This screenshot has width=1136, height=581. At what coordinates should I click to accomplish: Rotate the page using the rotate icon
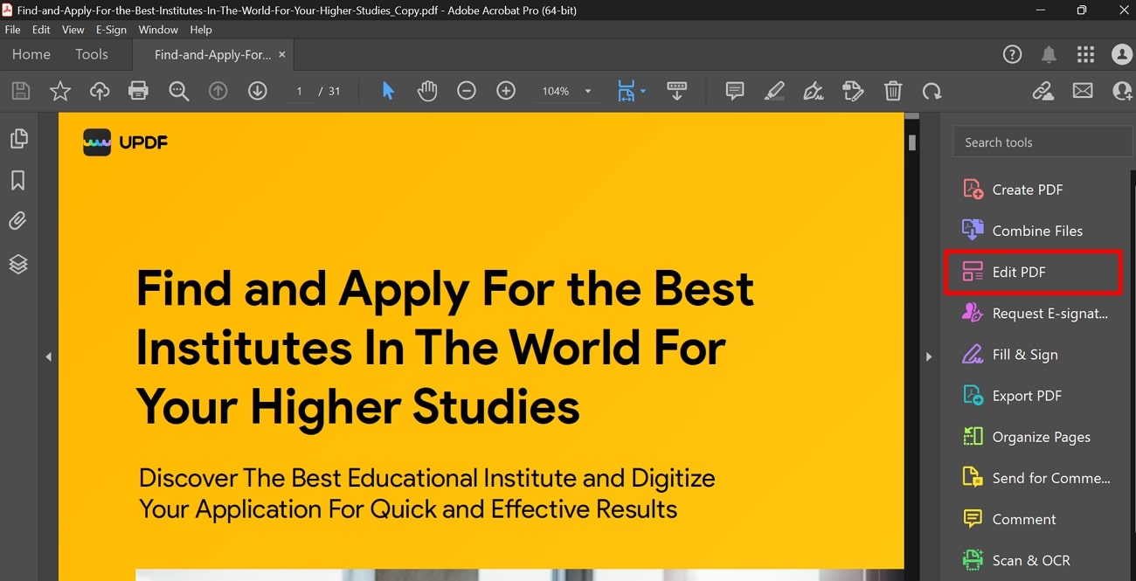[x=932, y=90]
